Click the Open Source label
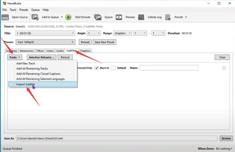This screenshot has width=235, height=152. click(x=20, y=17)
